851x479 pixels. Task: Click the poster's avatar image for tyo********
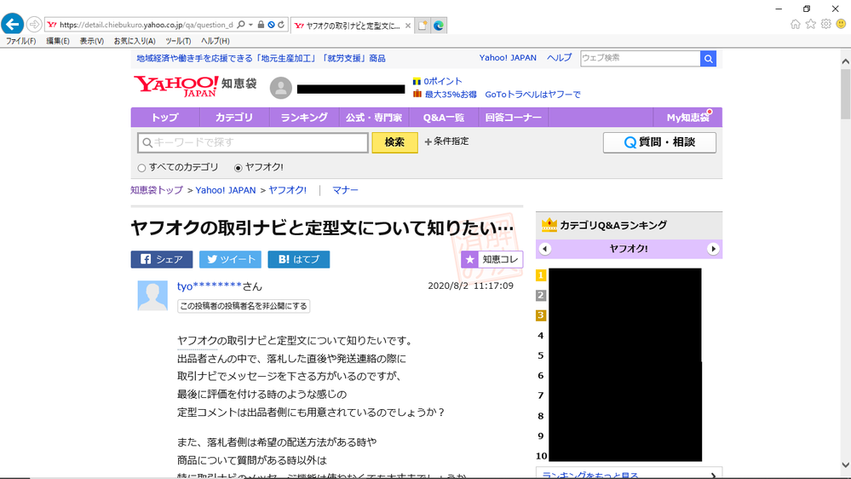click(152, 296)
